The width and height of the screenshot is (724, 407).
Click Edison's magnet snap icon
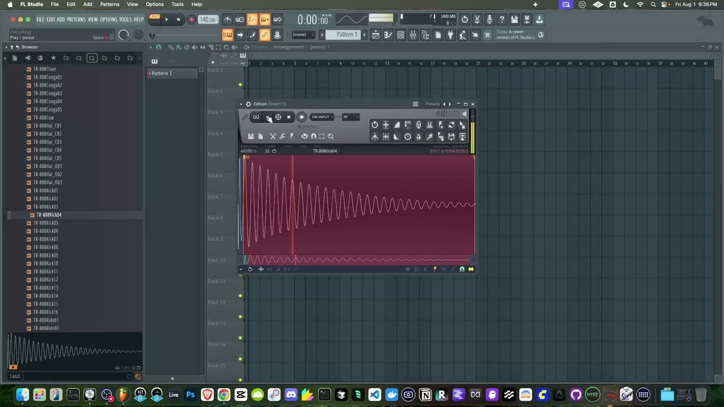[313, 136]
